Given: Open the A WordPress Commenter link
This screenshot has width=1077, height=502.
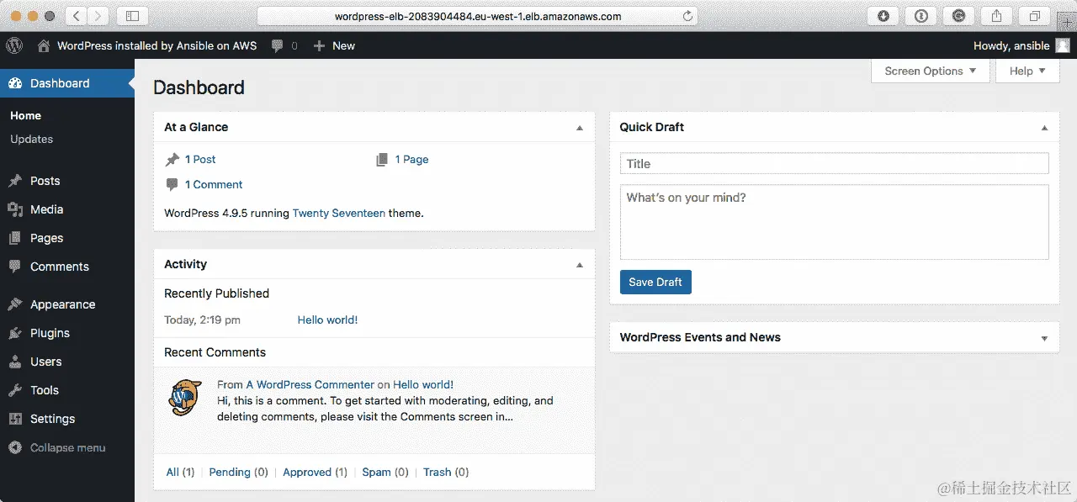Looking at the screenshot, I should click(x=310, y=384).
